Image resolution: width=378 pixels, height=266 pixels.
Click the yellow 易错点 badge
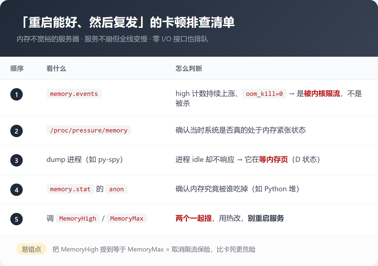[x=31, y=249]
